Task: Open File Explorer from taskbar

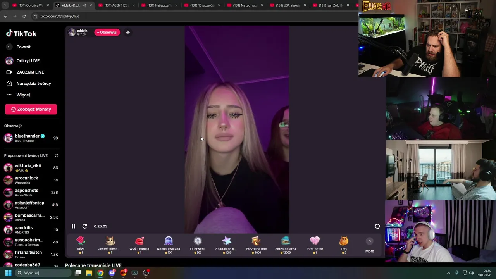Action: coord(89,273)
